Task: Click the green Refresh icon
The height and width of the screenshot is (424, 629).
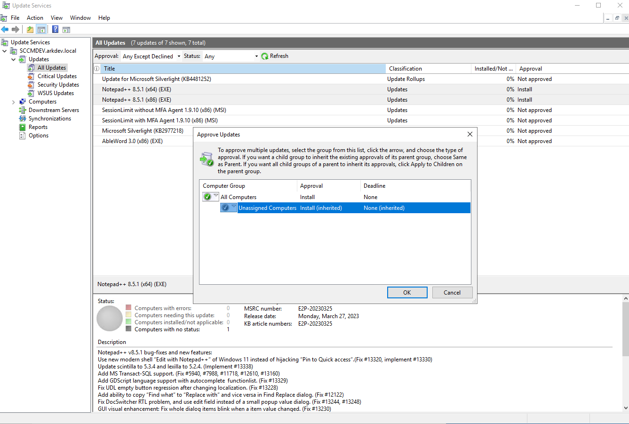Action: click(x=265, y=56)
